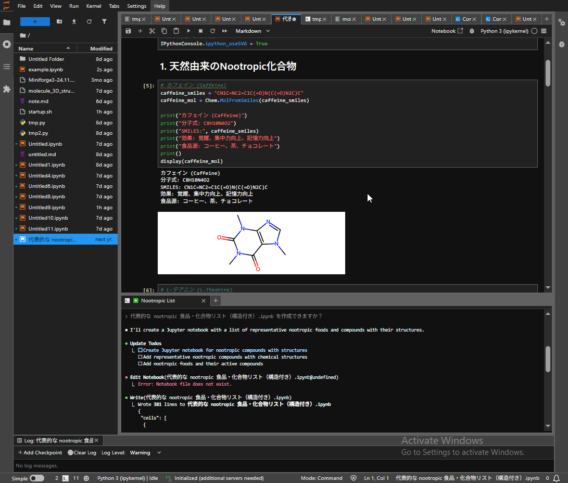
Task: Interrupt the running kernel
Action: pyautogui.click(x=200, y=31)
